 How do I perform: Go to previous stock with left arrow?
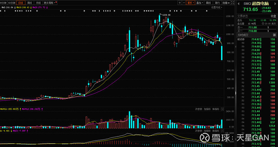(x=238, y=3)
